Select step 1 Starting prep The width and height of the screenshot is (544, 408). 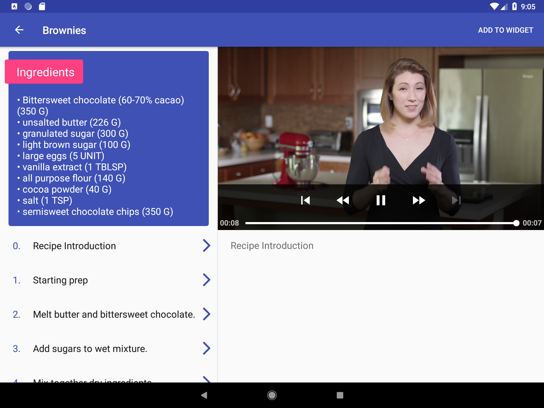pos(60,280)
